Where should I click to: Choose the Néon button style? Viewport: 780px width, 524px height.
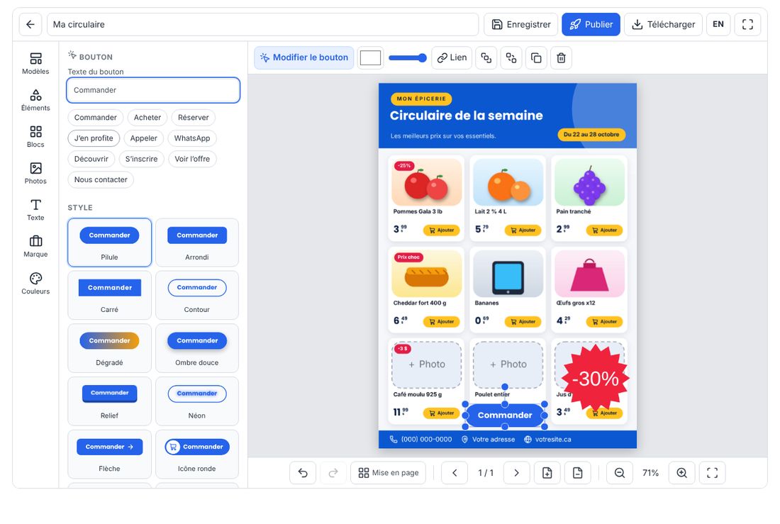coord(197,401)
